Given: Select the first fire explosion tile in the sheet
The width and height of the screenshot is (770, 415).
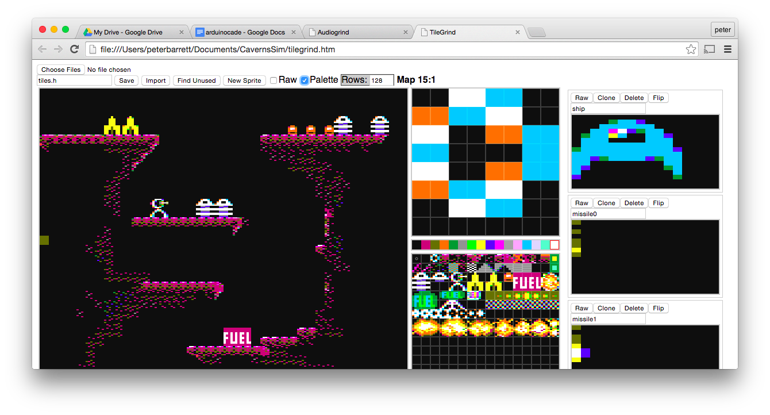Looking at the screenshot, I should coord(426,328).
